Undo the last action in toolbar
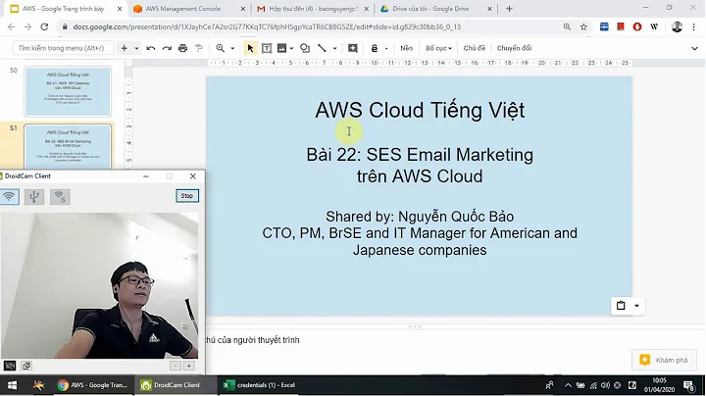The image size is (706, 396). pyautogui.click(x=151, y=48)
